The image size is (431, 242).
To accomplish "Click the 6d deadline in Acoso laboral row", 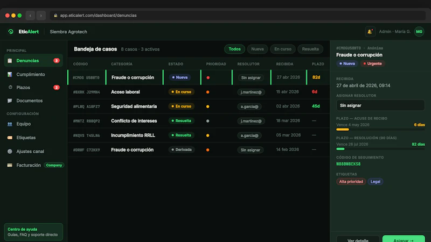I will (x=315, y=92).
